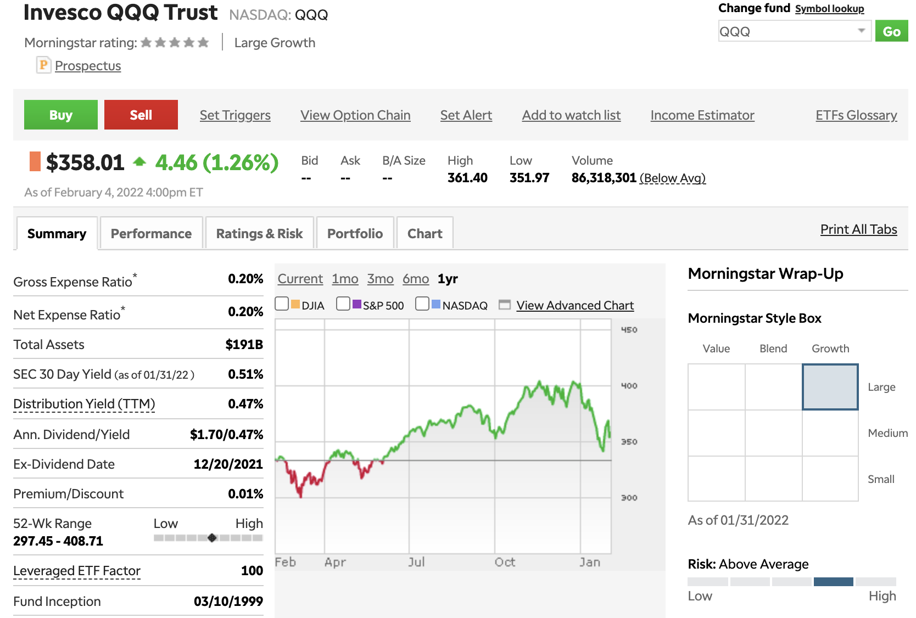The height and width of the screenshot is (618, 916).
Task: Open the Prospectus PDF icon
Action: [x=43, y=65]
